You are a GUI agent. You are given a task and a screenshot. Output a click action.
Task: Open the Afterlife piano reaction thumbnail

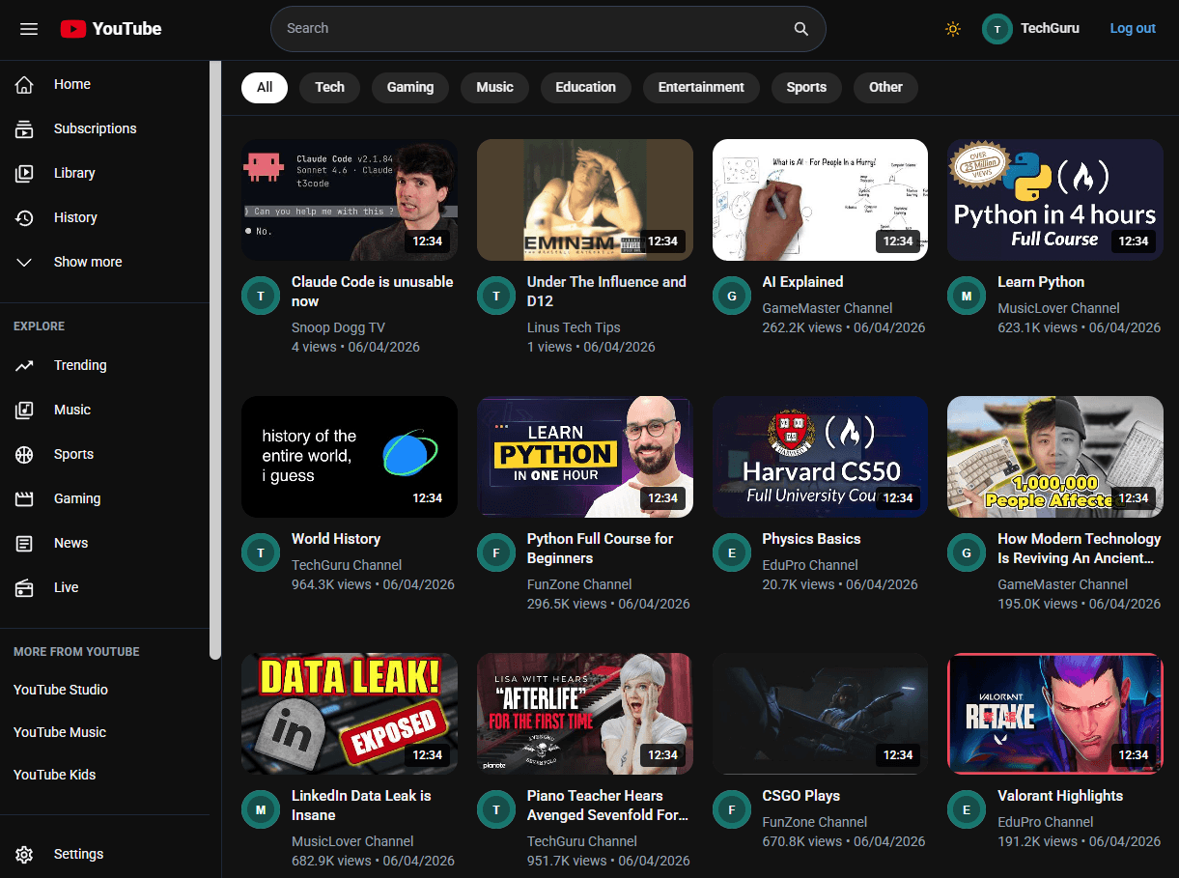coord(585,714)
